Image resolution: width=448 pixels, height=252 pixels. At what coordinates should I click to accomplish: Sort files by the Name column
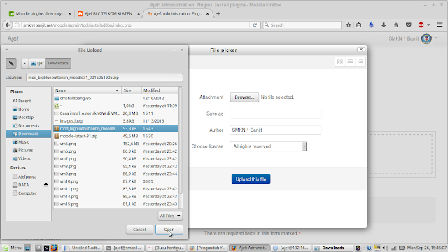[87, 90]
